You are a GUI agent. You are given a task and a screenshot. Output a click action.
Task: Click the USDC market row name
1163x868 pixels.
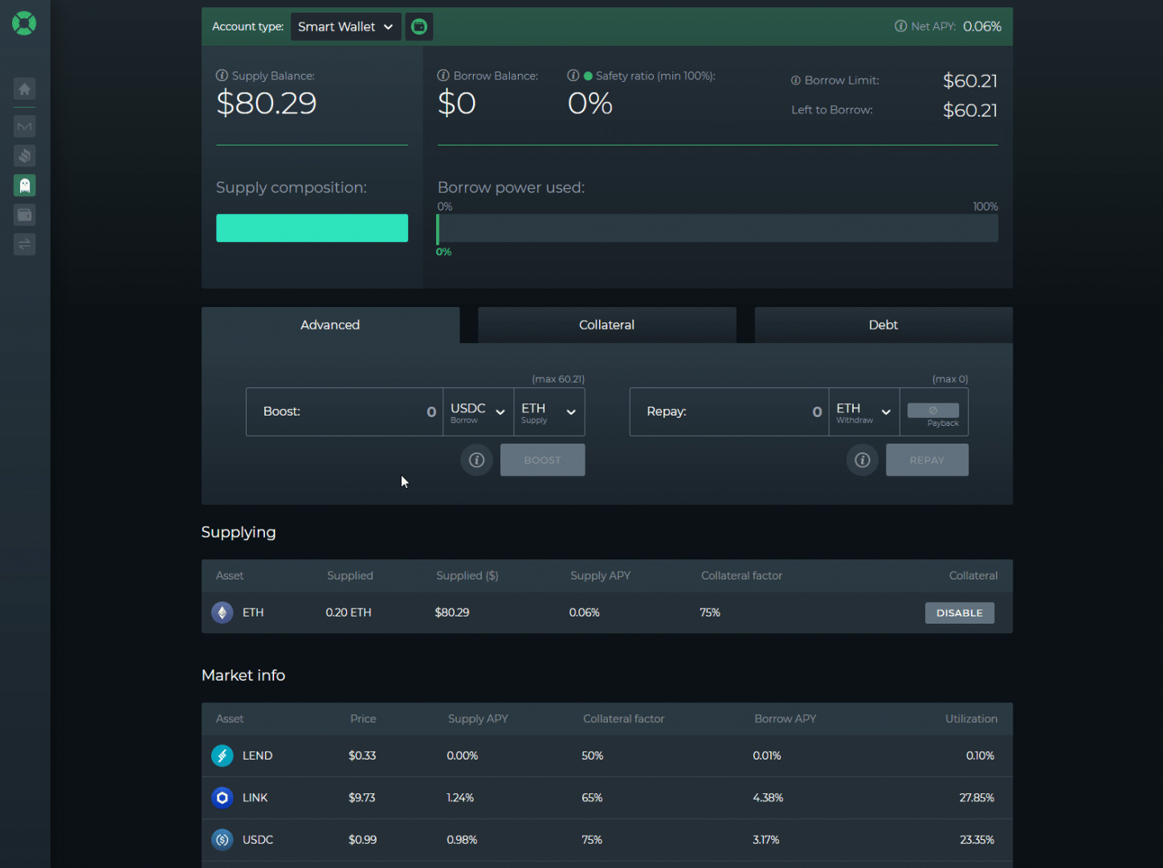(x=258, y=840)
